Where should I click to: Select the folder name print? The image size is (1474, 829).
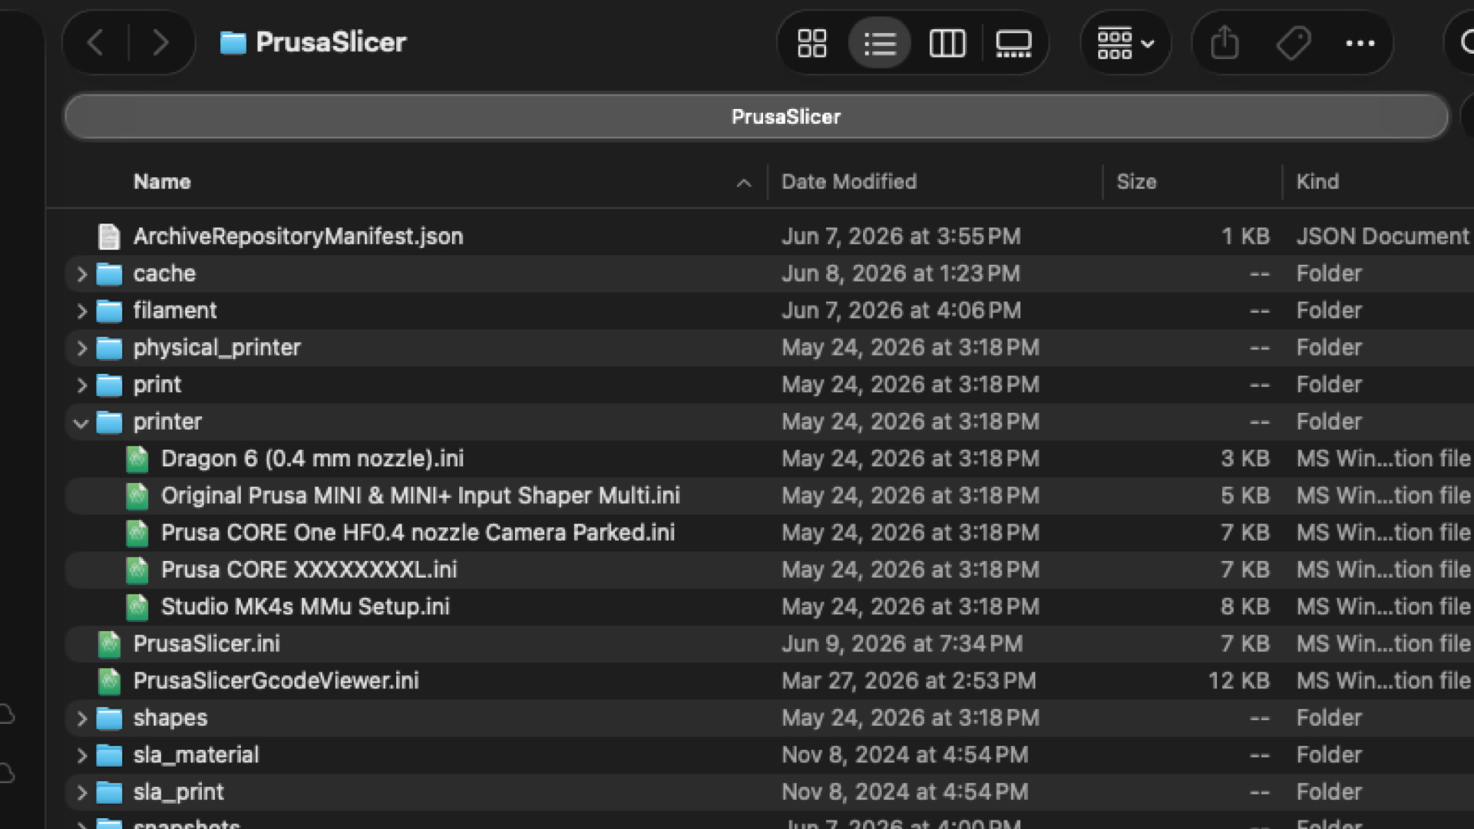157,385
